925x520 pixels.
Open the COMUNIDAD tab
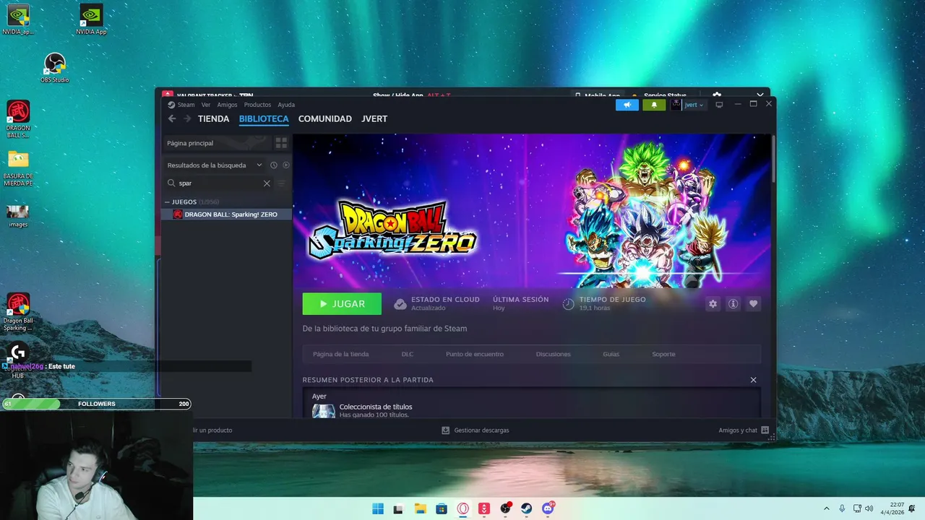coord(325,118)
